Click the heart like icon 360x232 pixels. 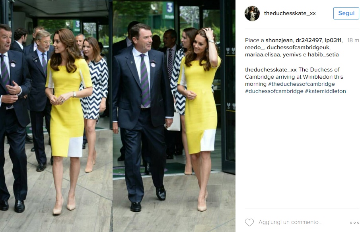(249, 222)
